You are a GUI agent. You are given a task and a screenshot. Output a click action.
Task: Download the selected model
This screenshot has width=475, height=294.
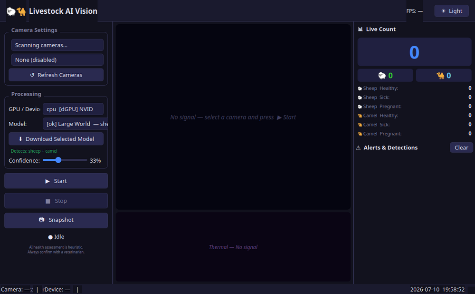tap(56, 139)
